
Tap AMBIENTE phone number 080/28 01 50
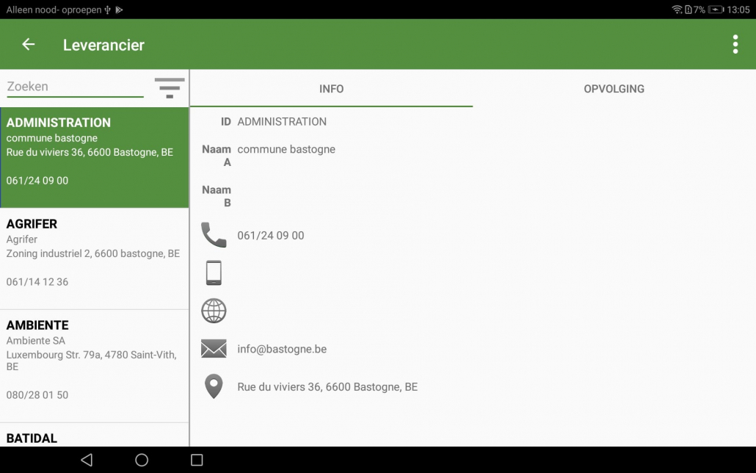click(x=37, y=395)
